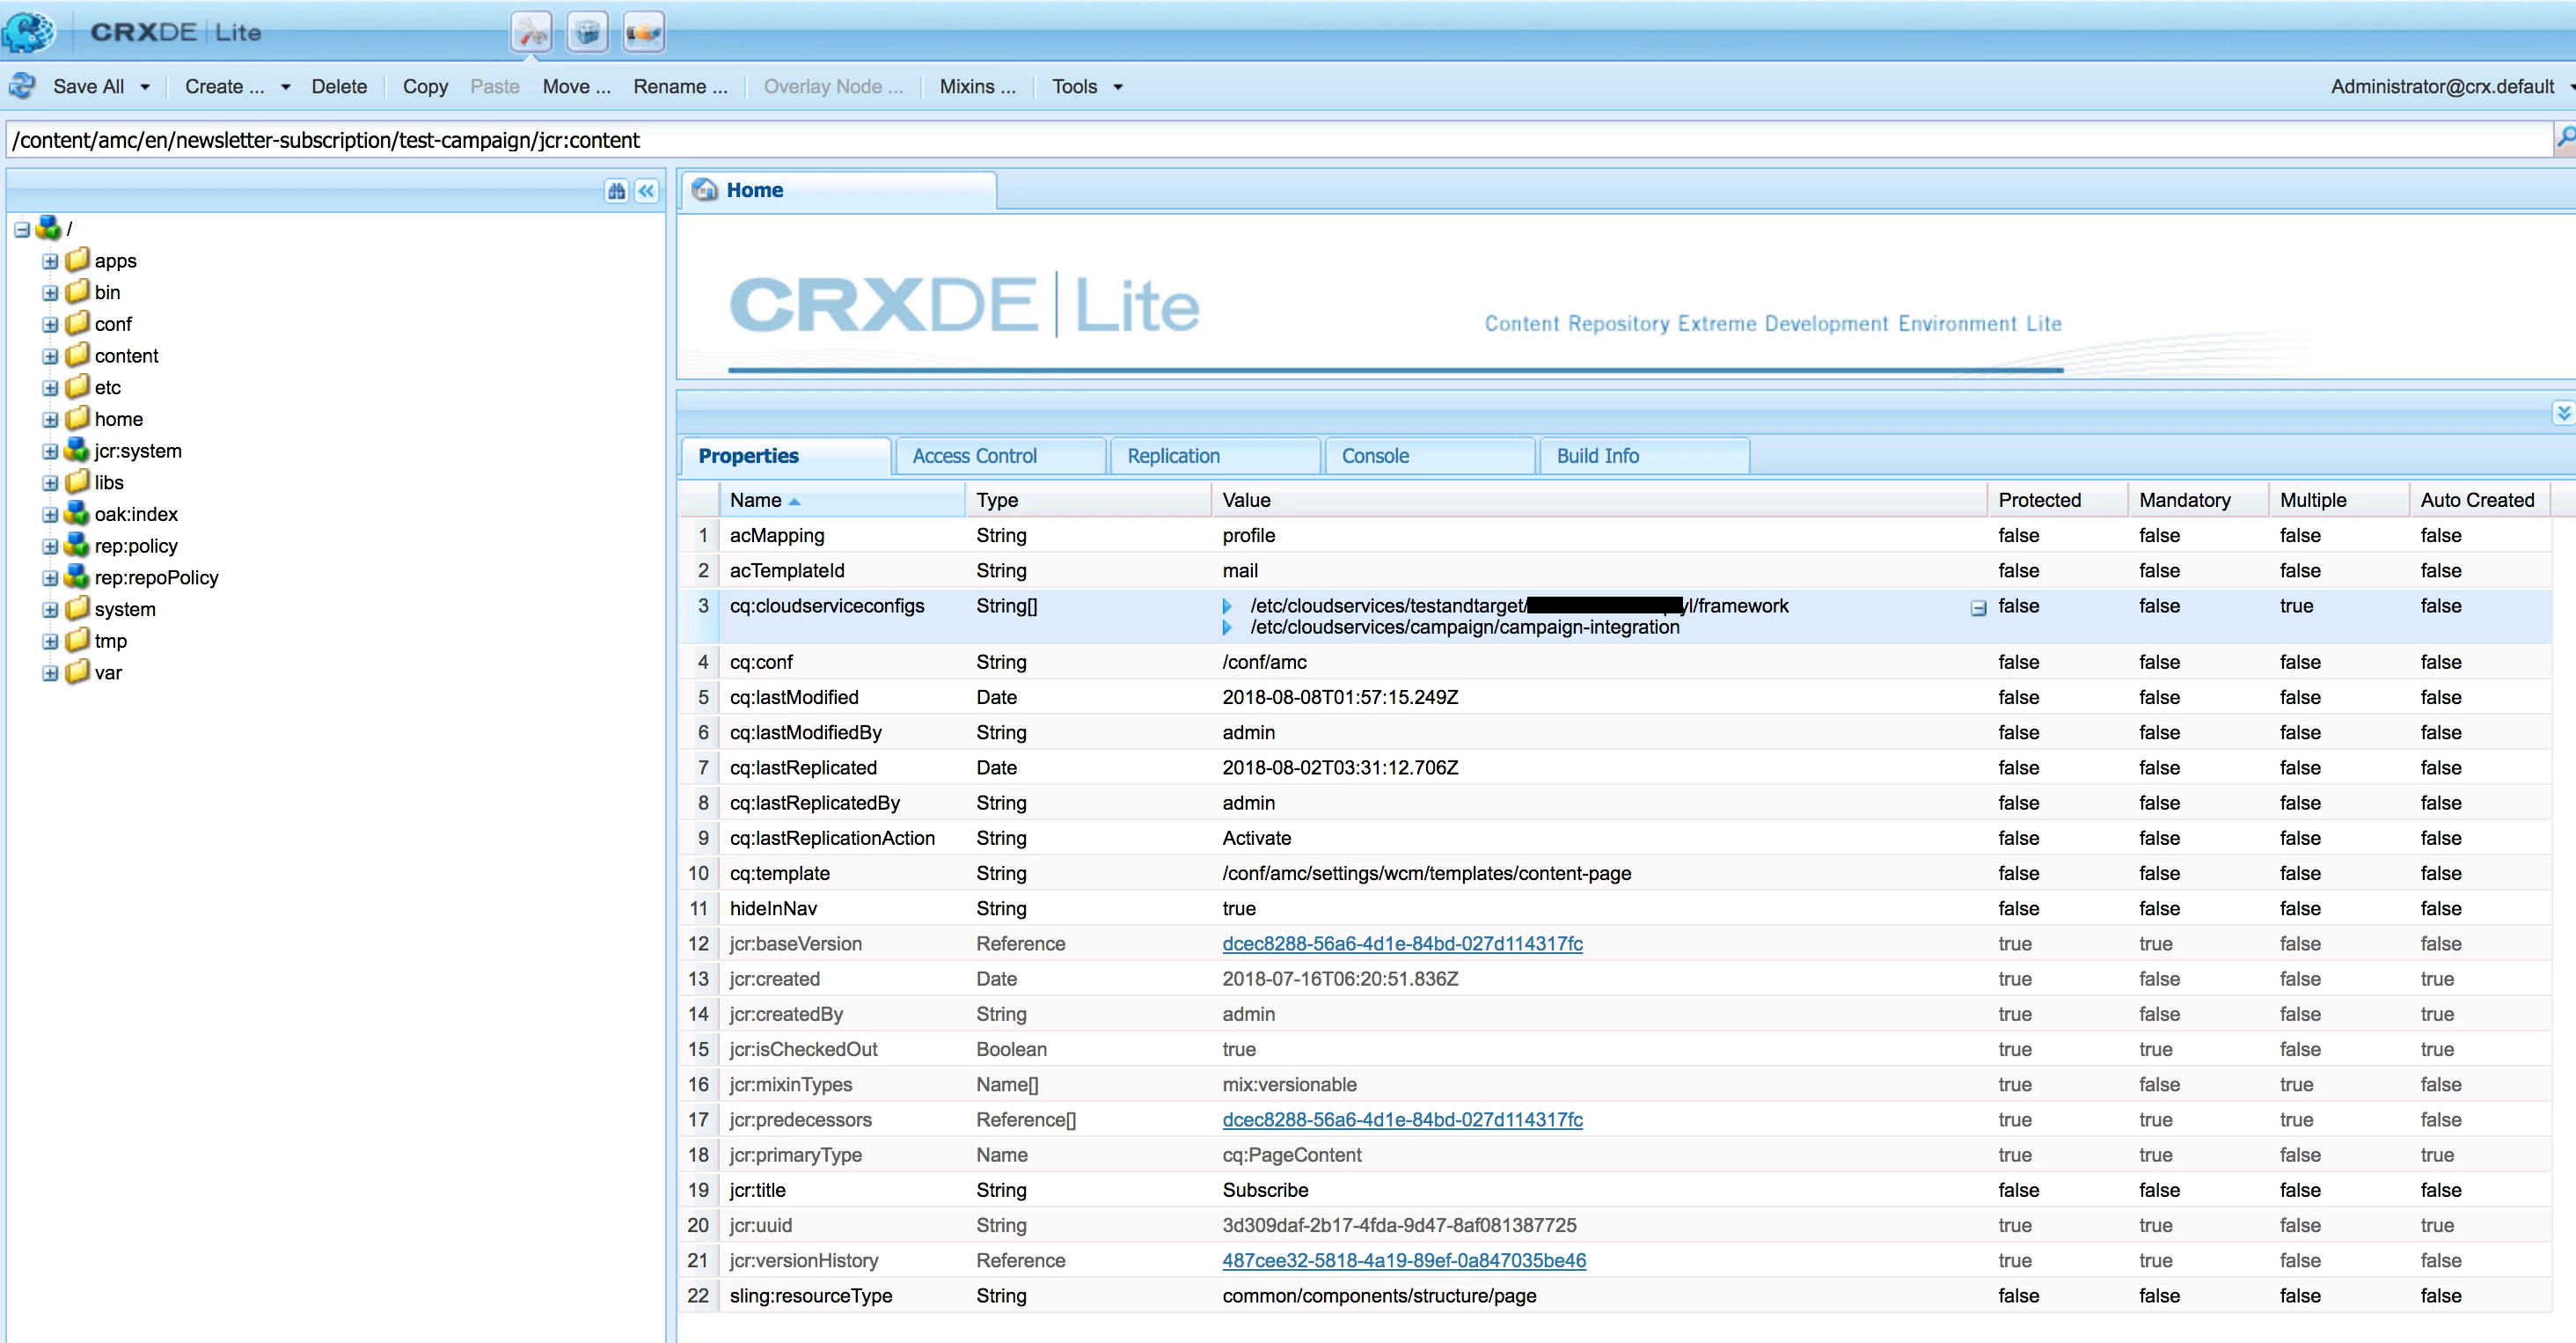Screen dimensions: 2576x1343
Task: Click the refresh icon beside Save All
Action: [x=22, y=86]
